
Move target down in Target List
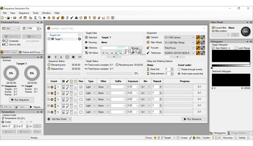(61, 57)
